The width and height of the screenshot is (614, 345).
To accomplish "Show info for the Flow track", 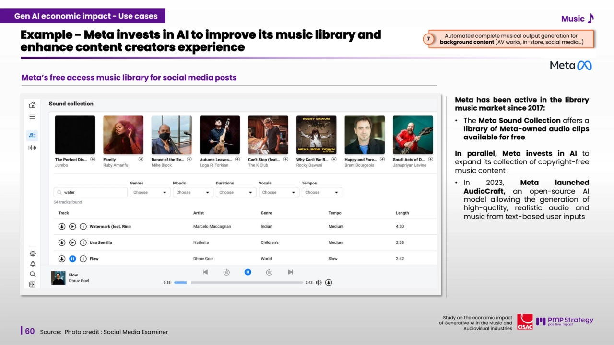I will [83, 259].
